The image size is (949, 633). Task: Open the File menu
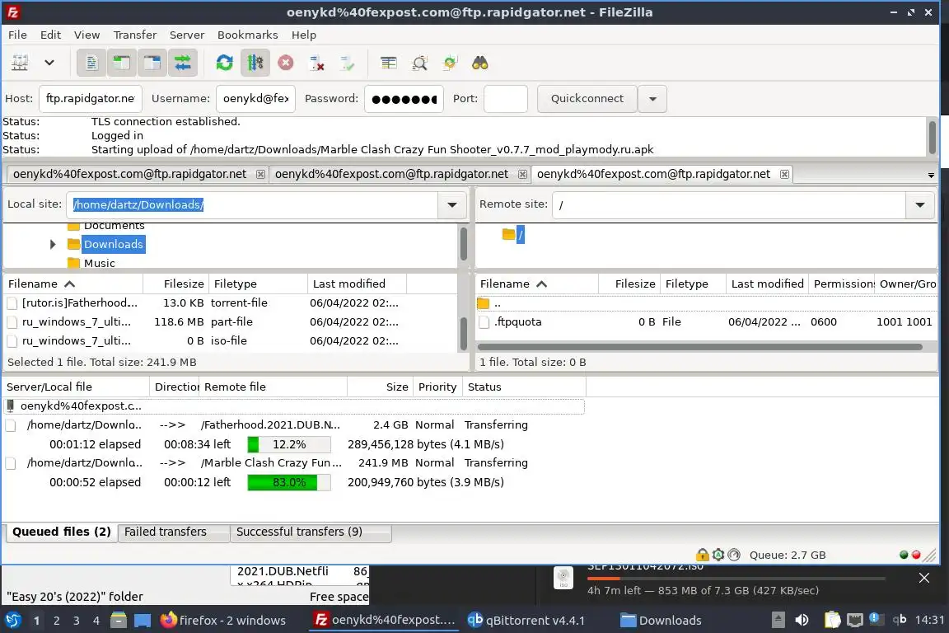[17, 35]
